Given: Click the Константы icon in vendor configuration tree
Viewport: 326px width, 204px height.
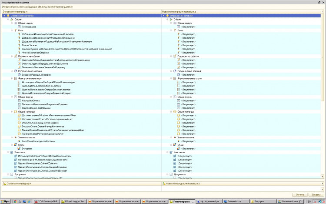Looking at the screenshot, I should pyautogui.click(x=171, y=152).
